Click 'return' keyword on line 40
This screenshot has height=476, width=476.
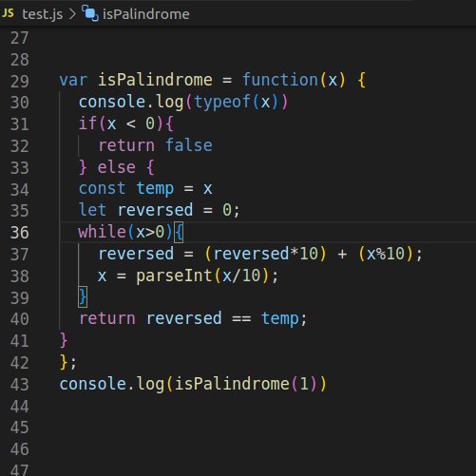pos(107,318)
